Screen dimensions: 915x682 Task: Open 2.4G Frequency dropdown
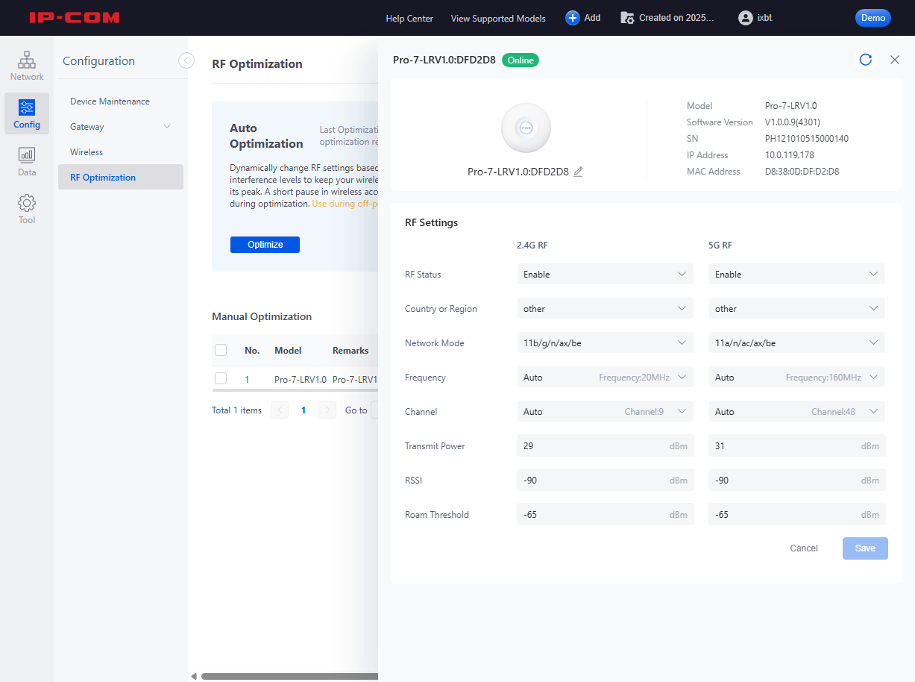(x=606, y=378)
